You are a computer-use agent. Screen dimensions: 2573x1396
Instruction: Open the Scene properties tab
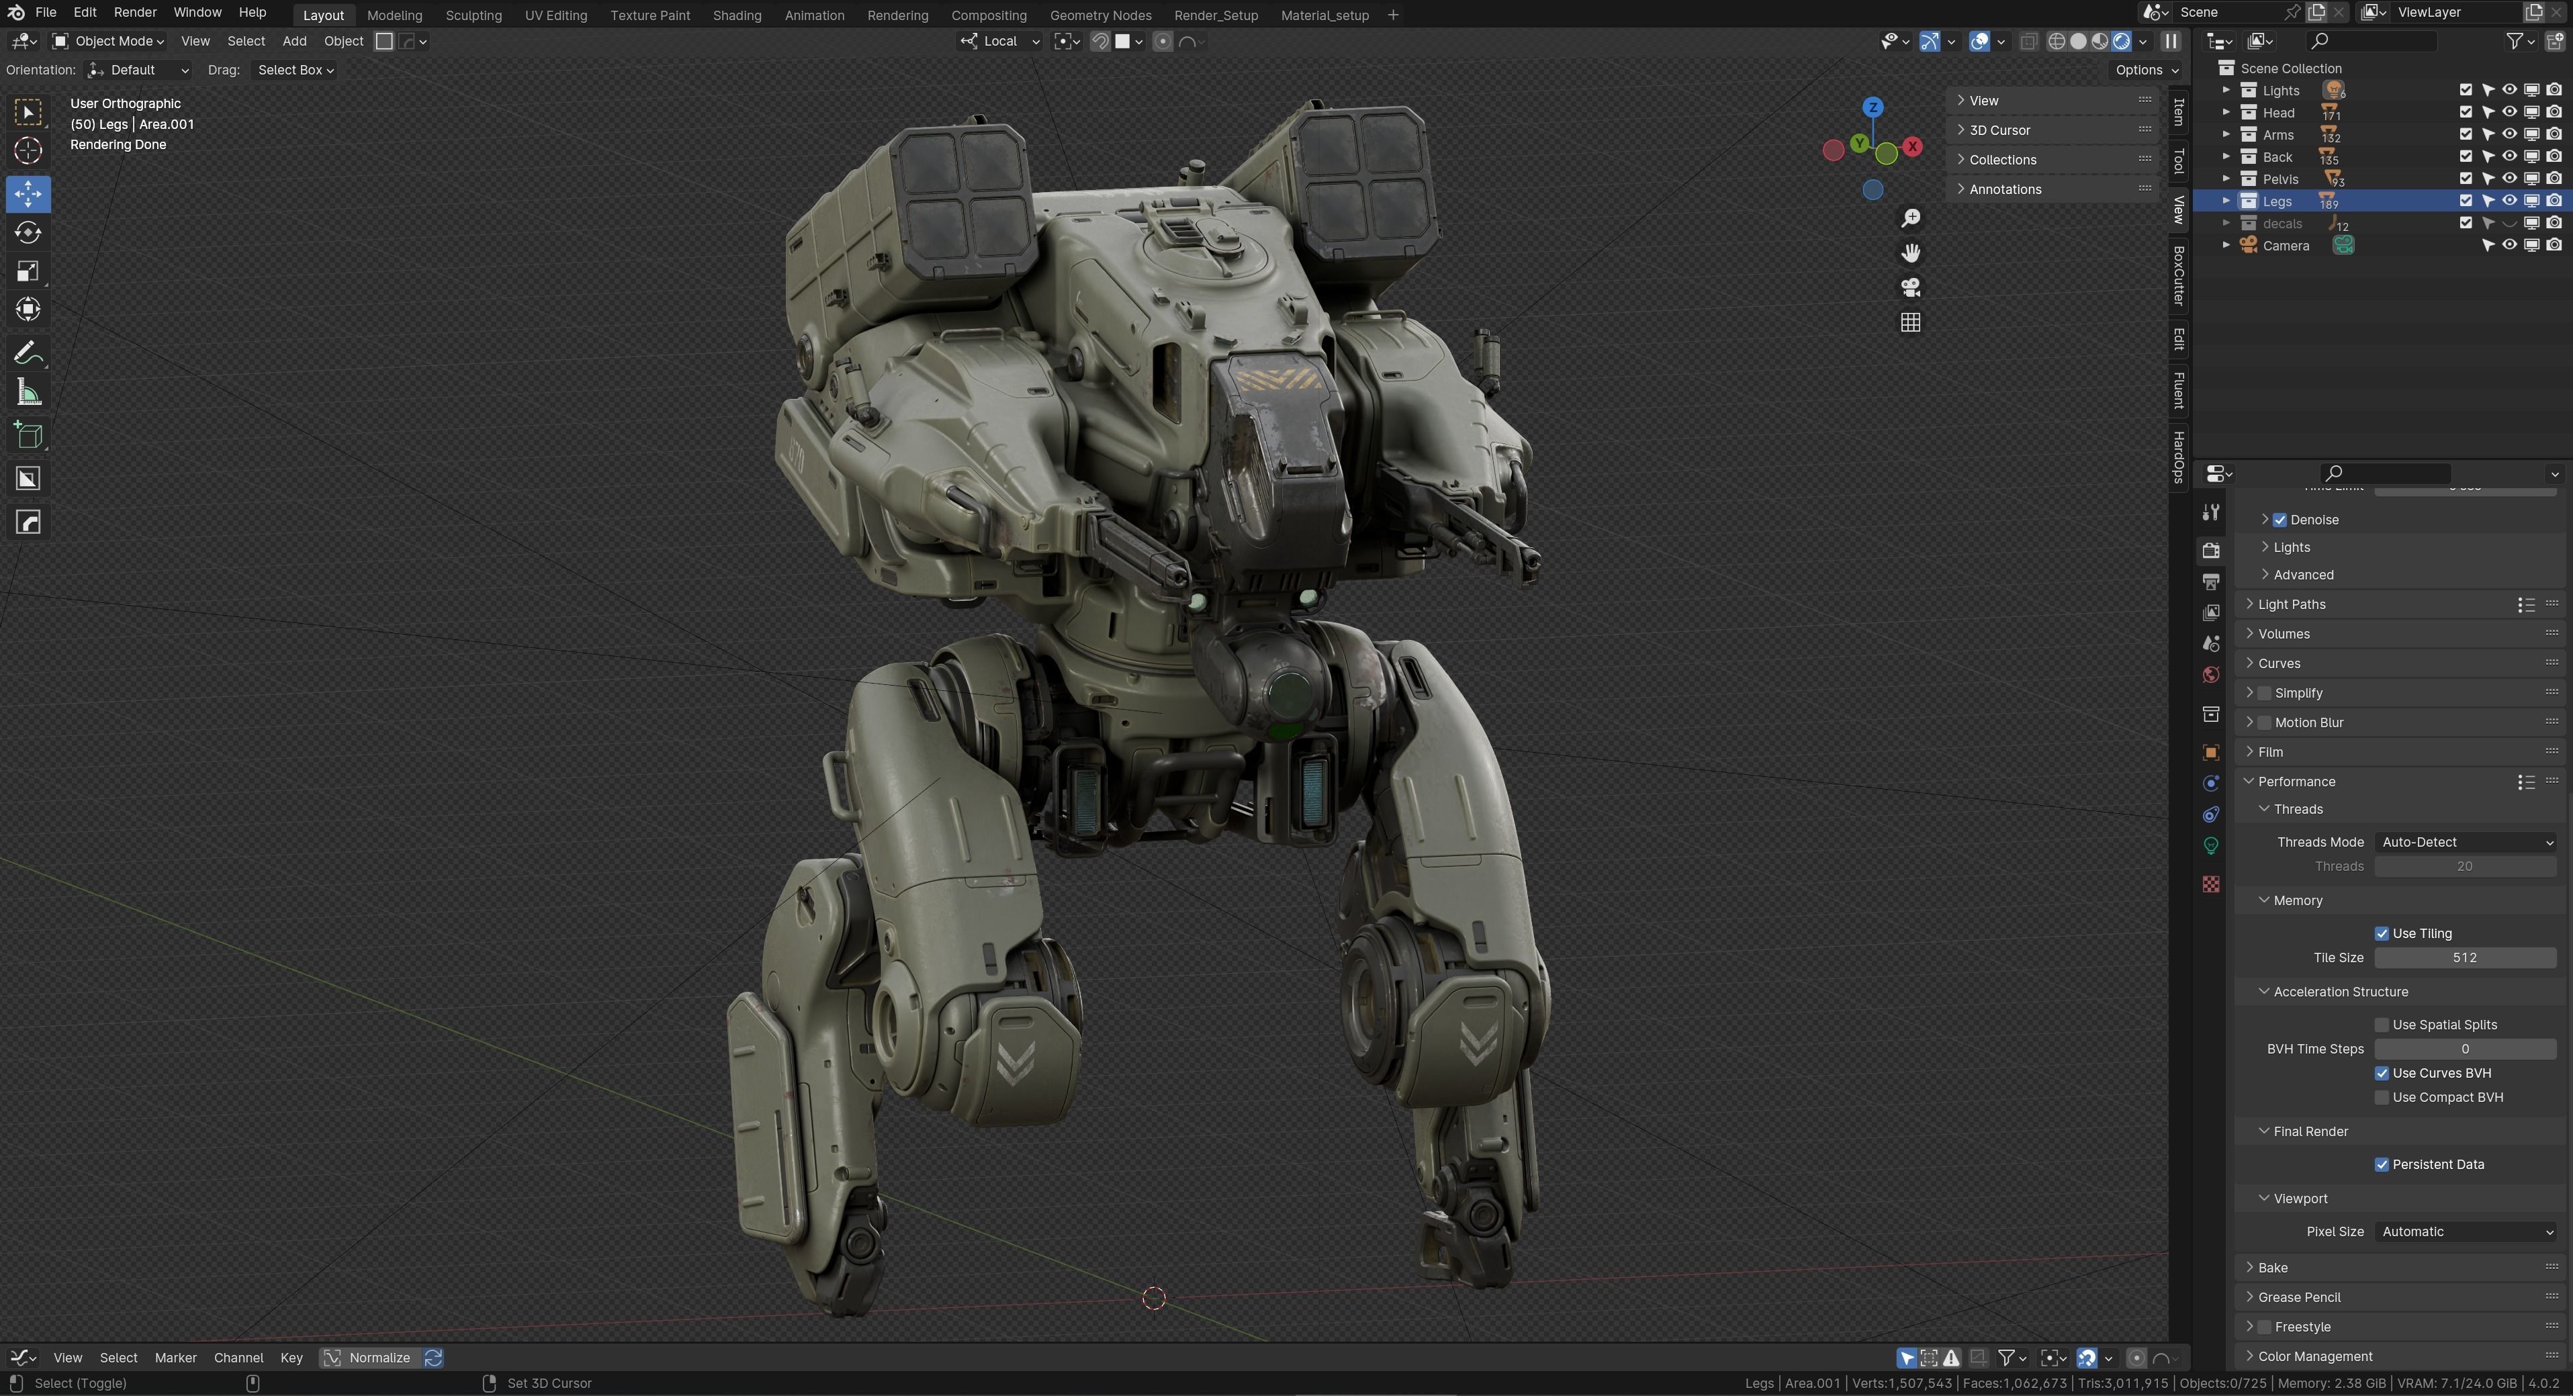pyautogui.click(x=2210, y=644)
